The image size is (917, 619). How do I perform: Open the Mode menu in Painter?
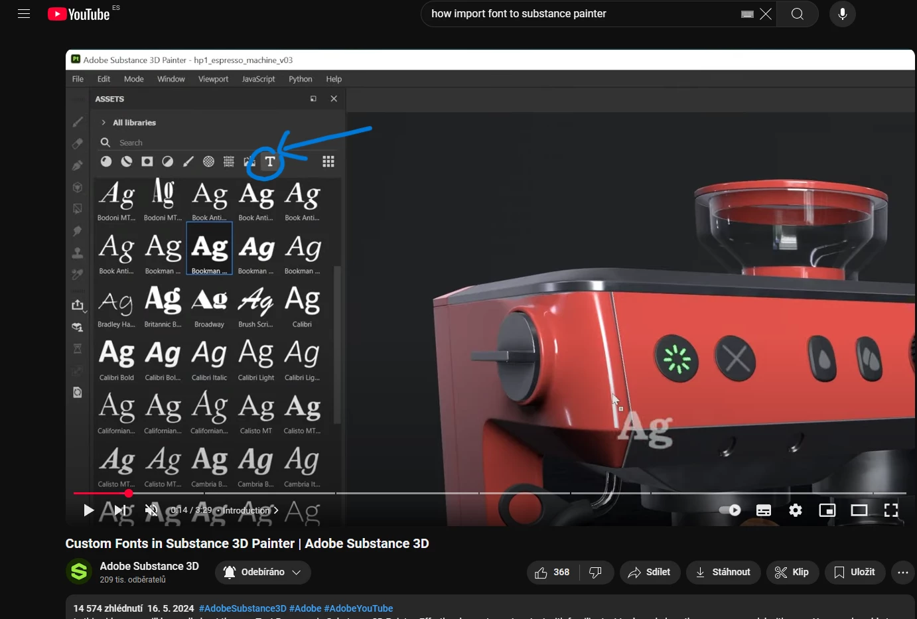coord(133,79)
